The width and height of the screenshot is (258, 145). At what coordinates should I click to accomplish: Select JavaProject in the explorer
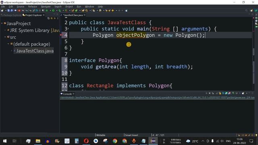click(19, 23)
